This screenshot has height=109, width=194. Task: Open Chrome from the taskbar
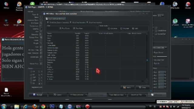(x=43, y=106)
